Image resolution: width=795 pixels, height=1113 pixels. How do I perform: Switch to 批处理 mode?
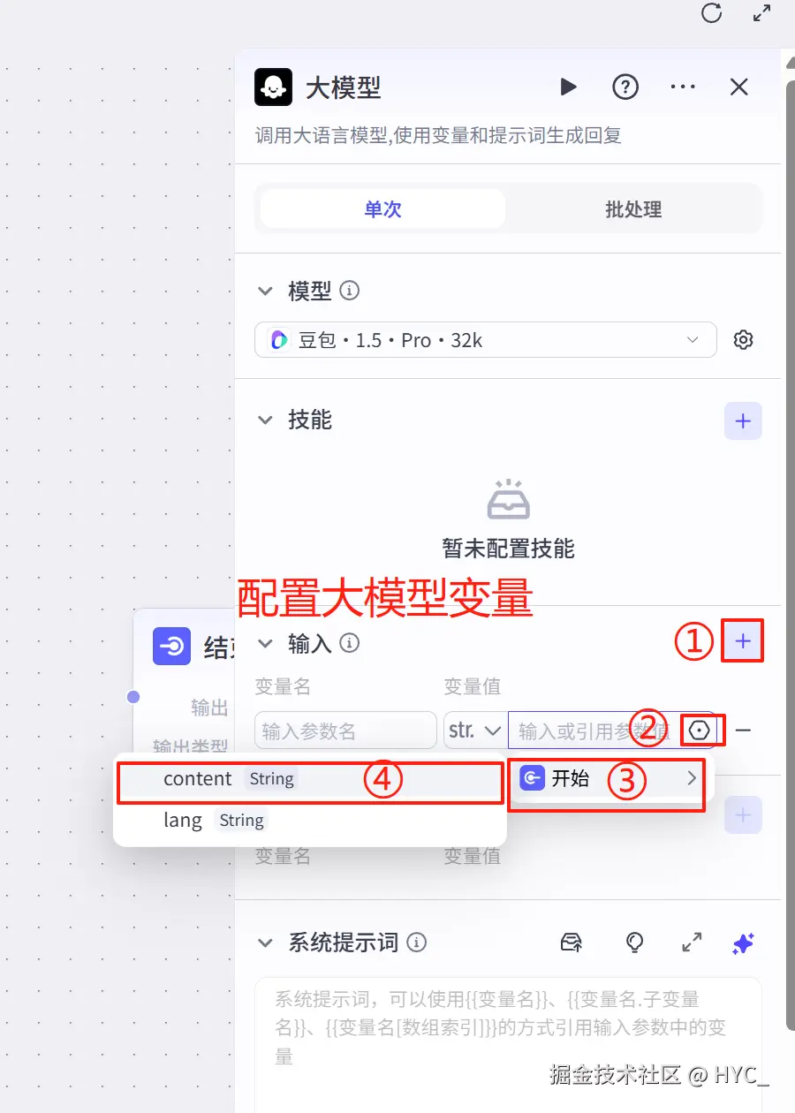(633, 209)
